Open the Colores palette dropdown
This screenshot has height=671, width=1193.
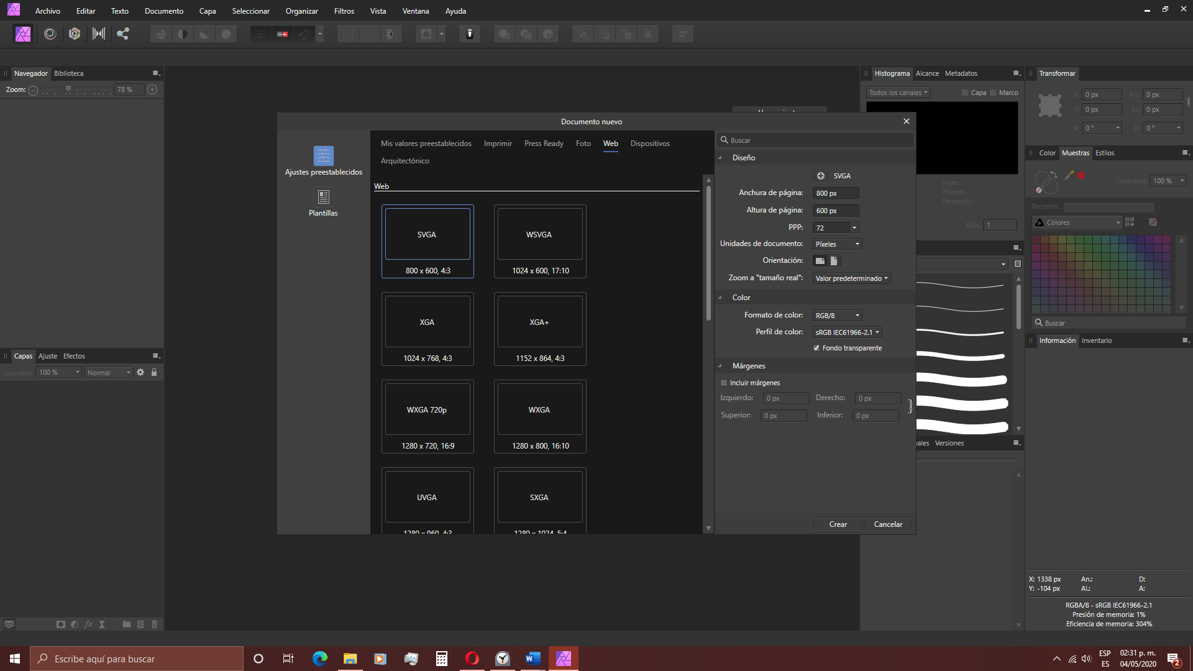pos(1077,222)
